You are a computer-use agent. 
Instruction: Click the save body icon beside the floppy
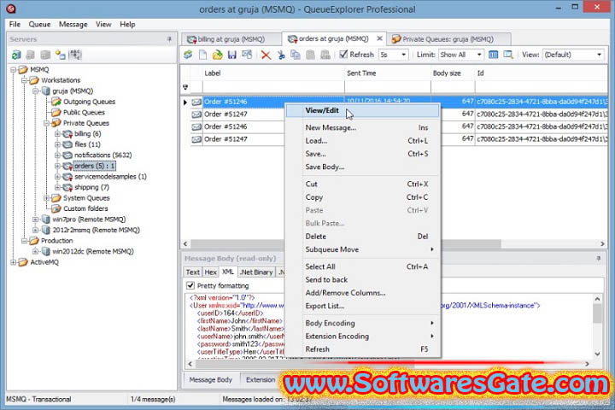[x=247, y=55]
